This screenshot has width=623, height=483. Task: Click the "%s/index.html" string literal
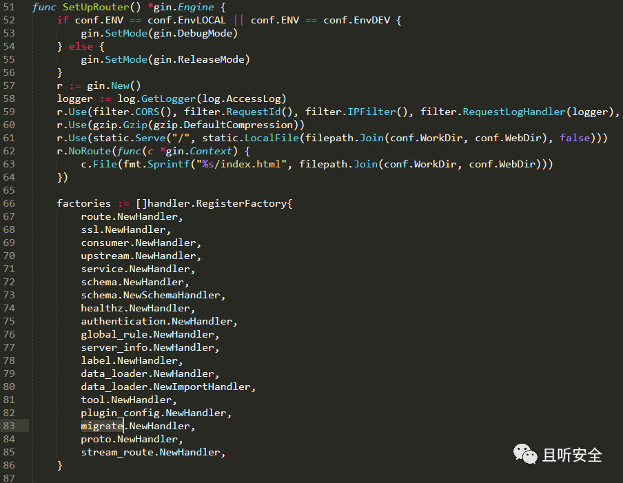click(241, 165)
